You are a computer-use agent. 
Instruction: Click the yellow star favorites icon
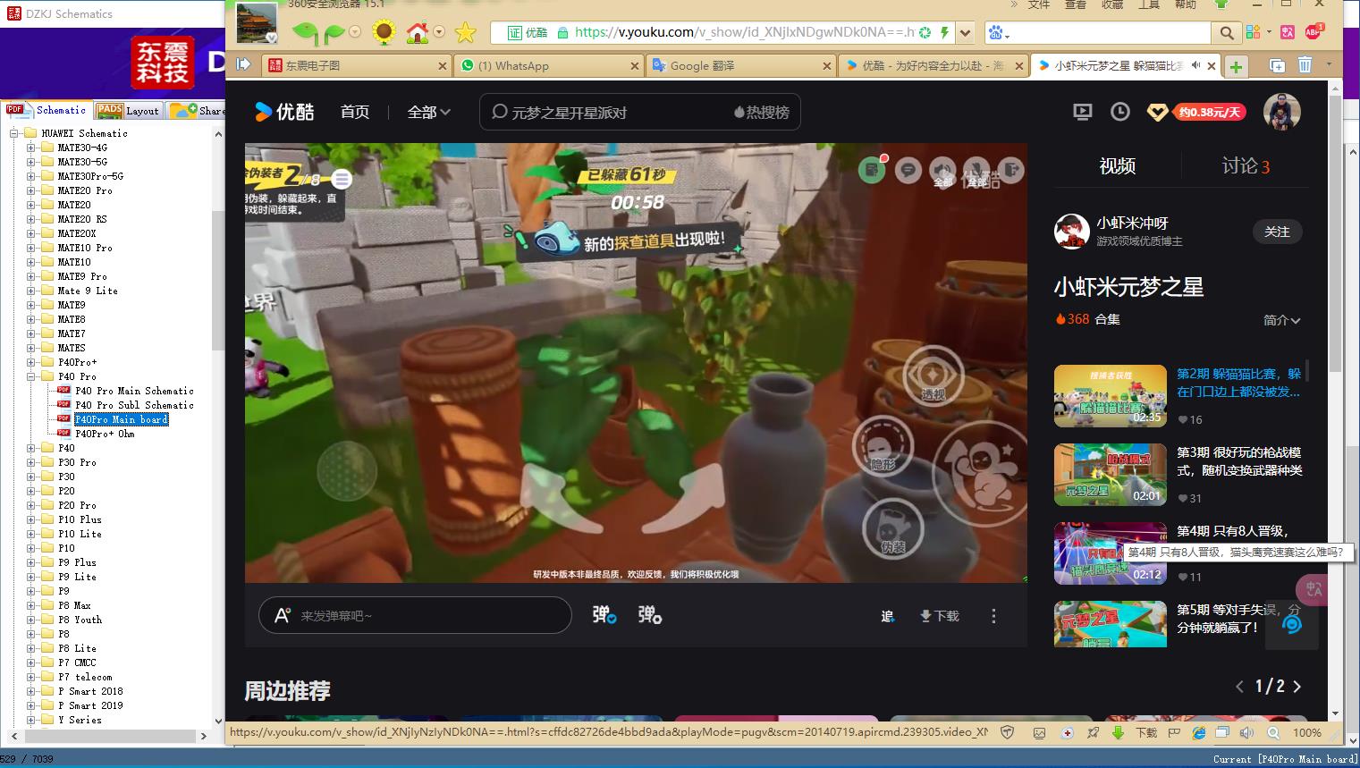click(466, 33)
